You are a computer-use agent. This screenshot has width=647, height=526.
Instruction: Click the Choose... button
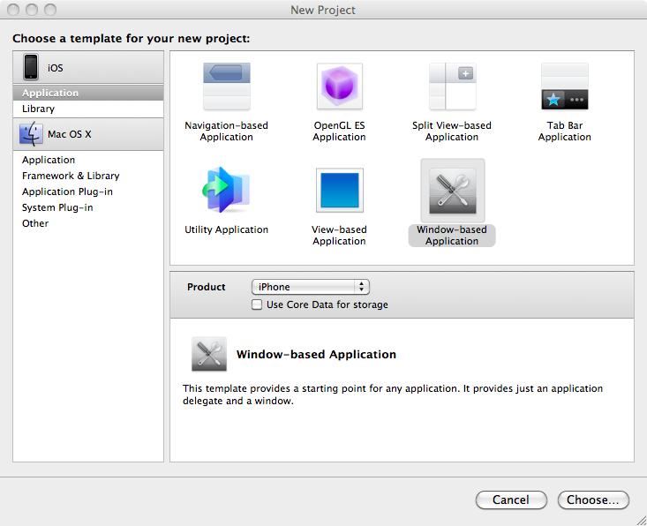pyautogui.click(x=593, y=500)
